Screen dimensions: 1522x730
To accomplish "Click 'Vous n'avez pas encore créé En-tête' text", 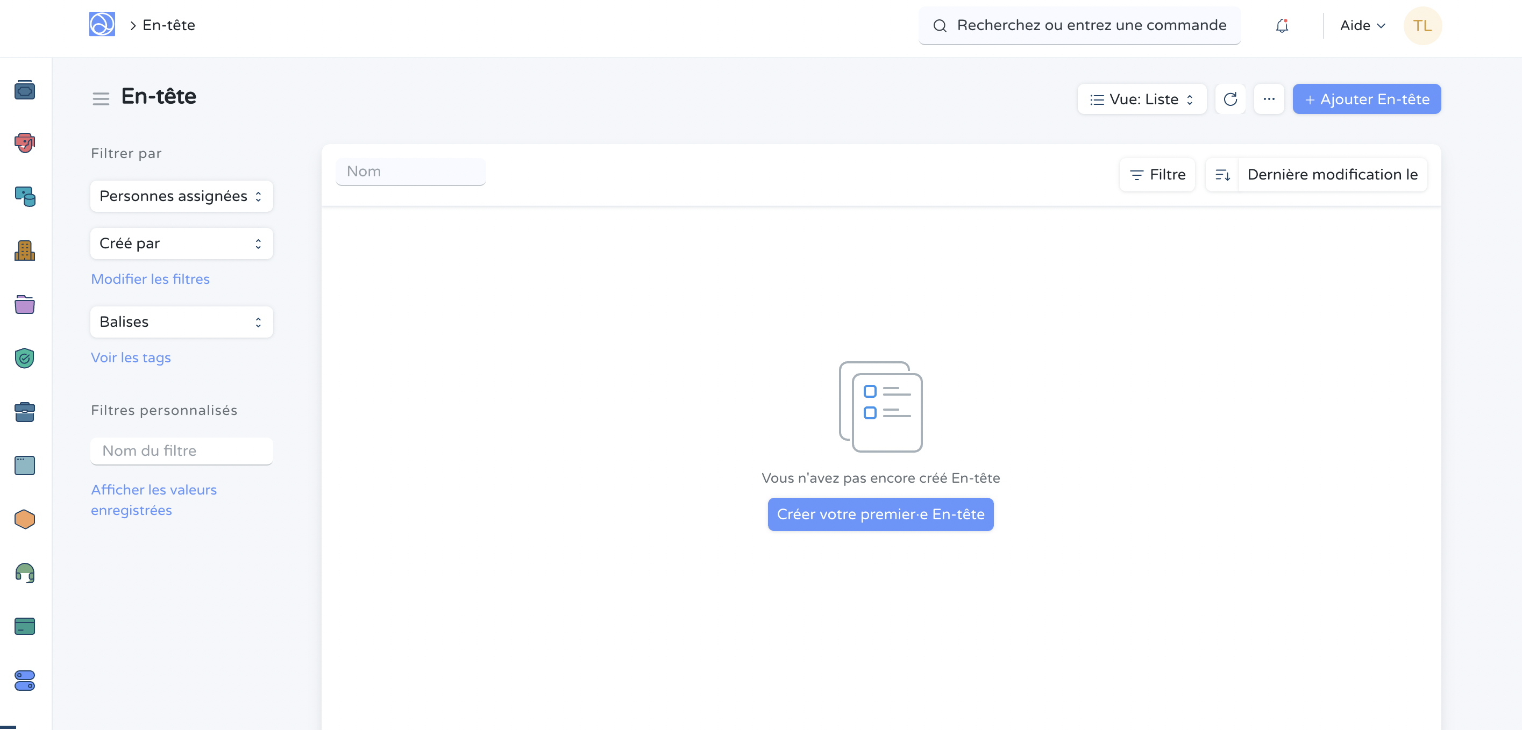I will (x=880, y=478).
